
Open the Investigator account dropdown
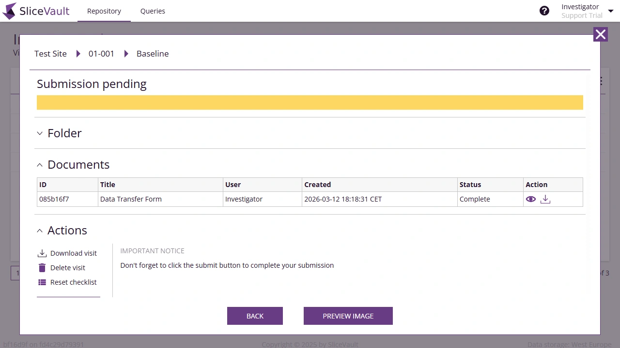coord(611,11)
